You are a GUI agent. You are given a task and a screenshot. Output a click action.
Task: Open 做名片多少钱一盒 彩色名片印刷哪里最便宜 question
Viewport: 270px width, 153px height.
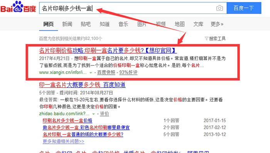pos(86,127)
